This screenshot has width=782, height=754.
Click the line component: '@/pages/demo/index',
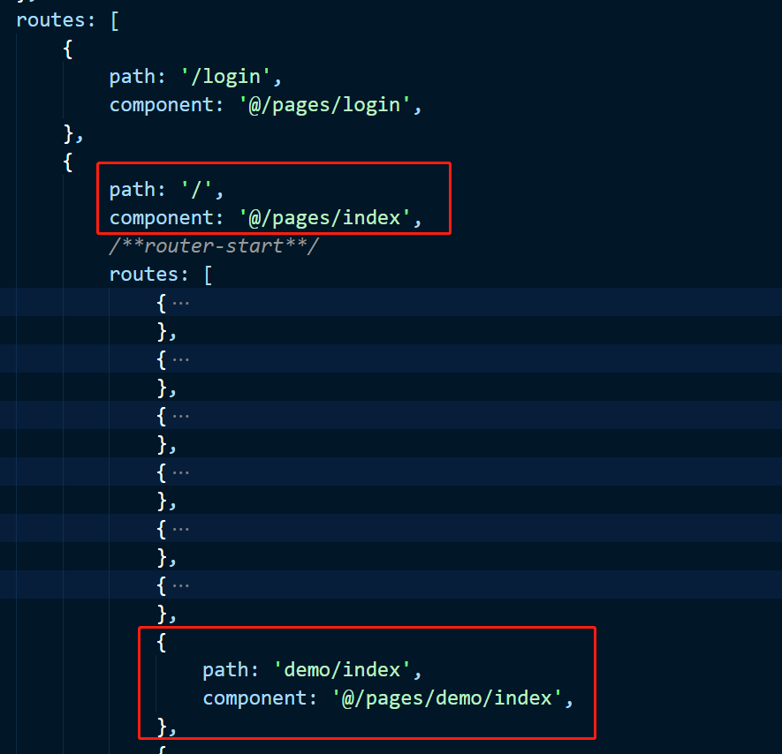click(388, 698)
